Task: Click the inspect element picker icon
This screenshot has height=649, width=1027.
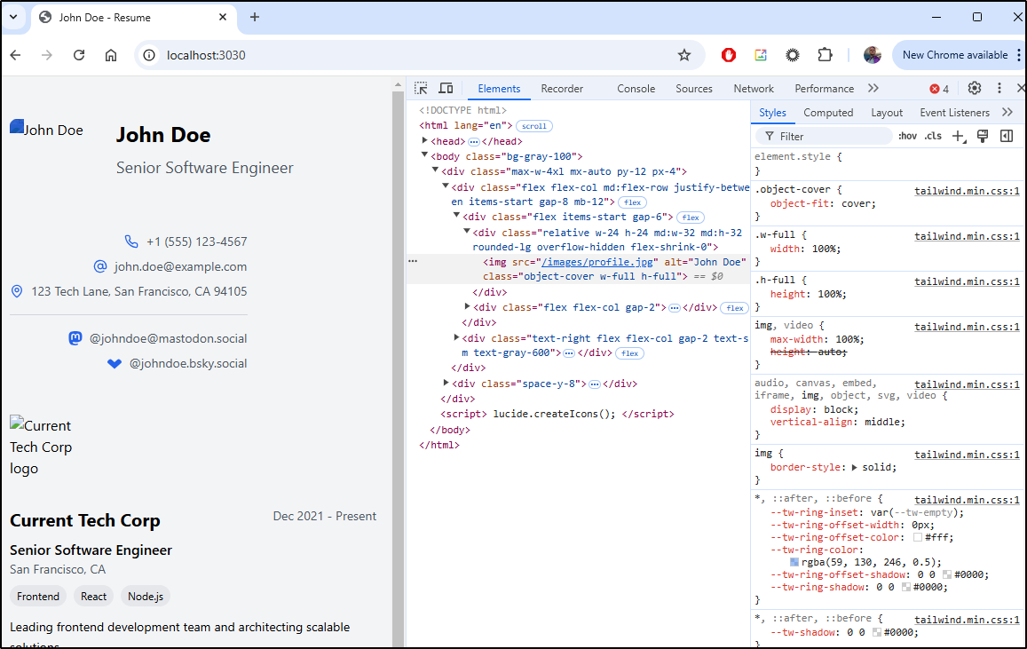Action: pos(421,88)
